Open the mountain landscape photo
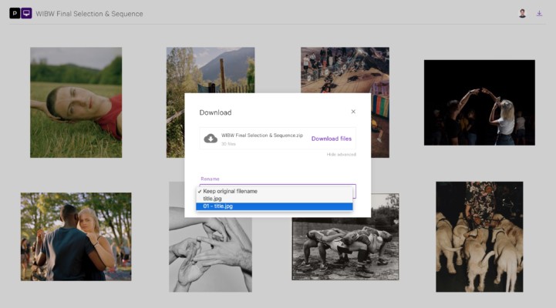This screenshot has height=308, width=556. point(210,68)
